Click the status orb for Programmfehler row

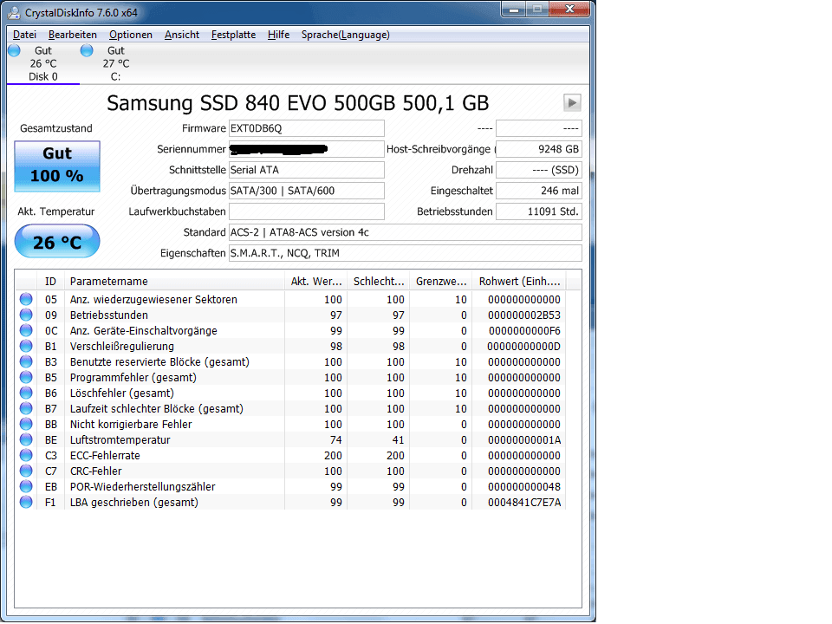click(25, 377)
